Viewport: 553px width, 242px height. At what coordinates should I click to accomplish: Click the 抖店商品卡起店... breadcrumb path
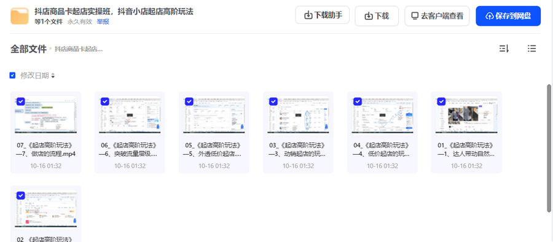pos(79,49)
